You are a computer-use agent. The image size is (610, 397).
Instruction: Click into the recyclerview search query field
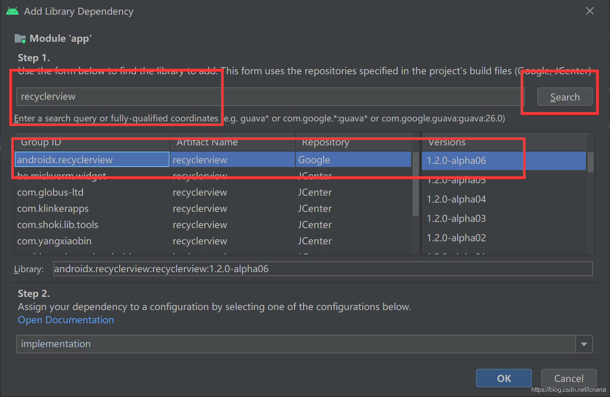point(270,97)
